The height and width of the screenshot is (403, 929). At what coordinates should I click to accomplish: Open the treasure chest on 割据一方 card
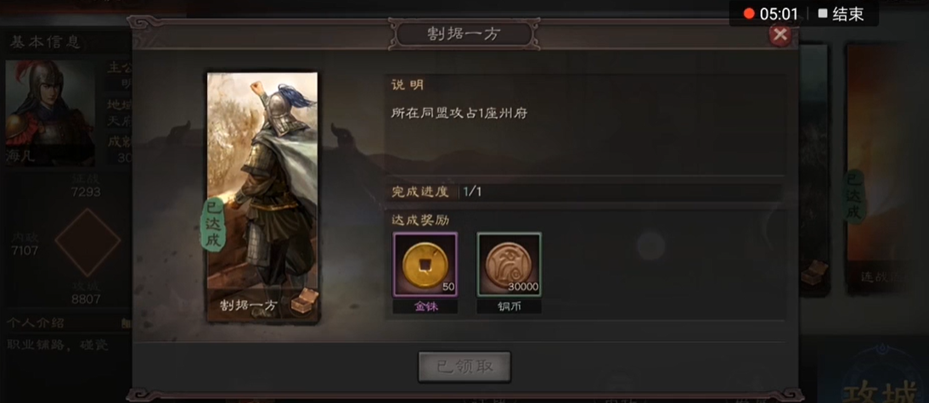pos(305,301)
